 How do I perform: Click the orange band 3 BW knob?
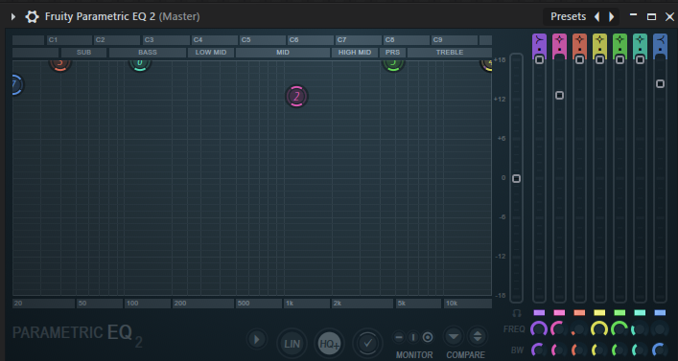579,350
